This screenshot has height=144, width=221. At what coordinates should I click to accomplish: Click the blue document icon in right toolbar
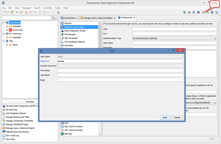(x=194, y=12)
